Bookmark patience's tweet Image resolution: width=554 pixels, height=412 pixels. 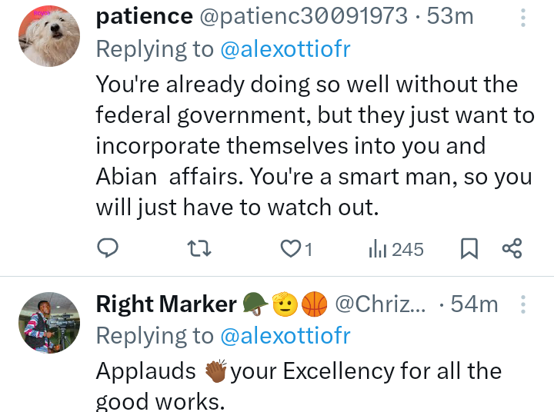point(469,248)
